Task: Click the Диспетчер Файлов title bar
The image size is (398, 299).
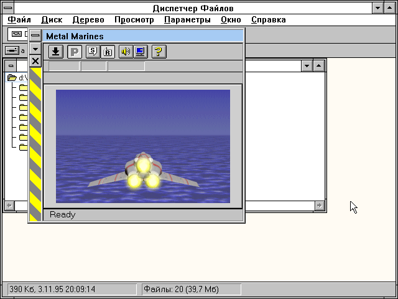Action: (193, 8)
